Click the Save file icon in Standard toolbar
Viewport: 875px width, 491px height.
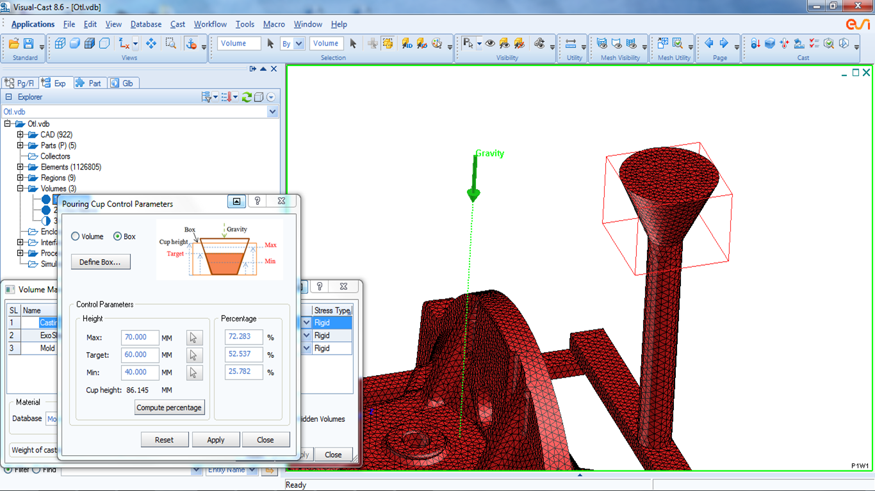tap(28, 44)
